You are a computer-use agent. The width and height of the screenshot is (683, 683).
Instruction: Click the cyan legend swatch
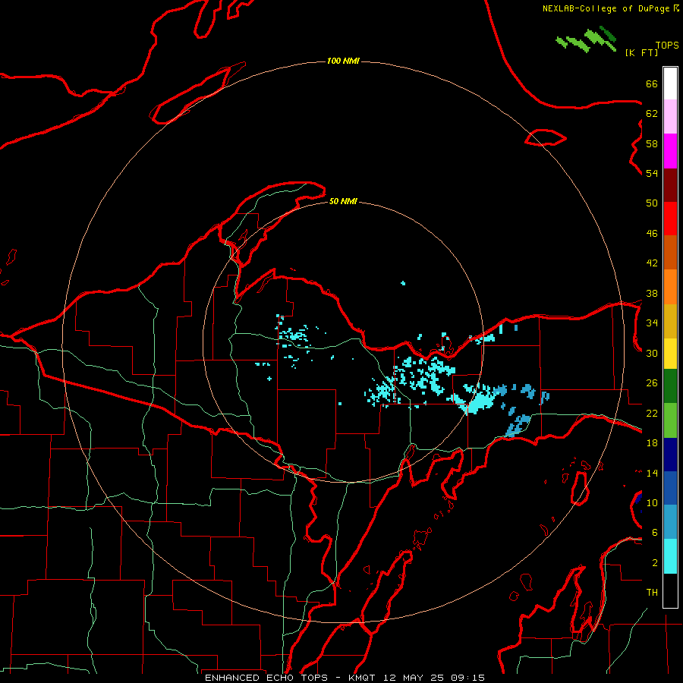[x=670, y=556]
